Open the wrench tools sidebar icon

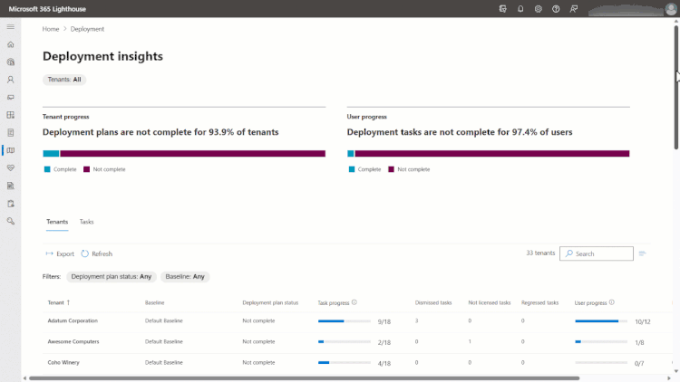coord(10,221)
